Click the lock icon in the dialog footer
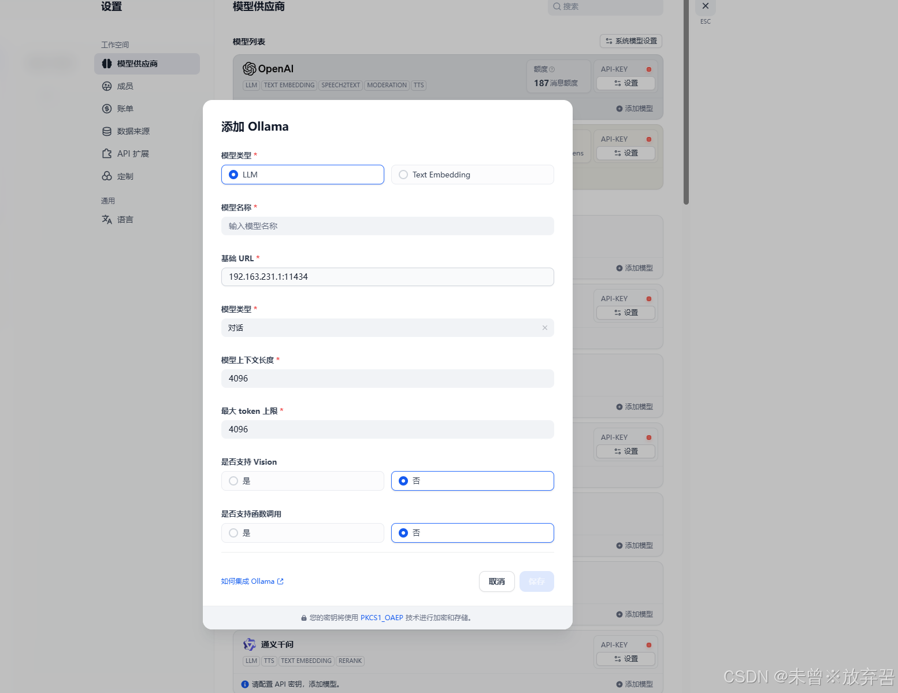Screen dimensions: 898x693 tap(304, 618)
